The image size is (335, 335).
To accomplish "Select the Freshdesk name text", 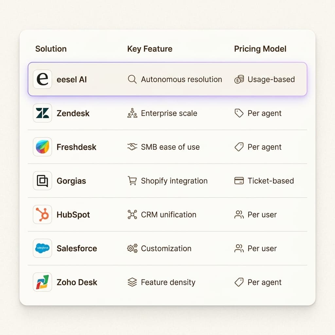I will [x=77, y=147].
